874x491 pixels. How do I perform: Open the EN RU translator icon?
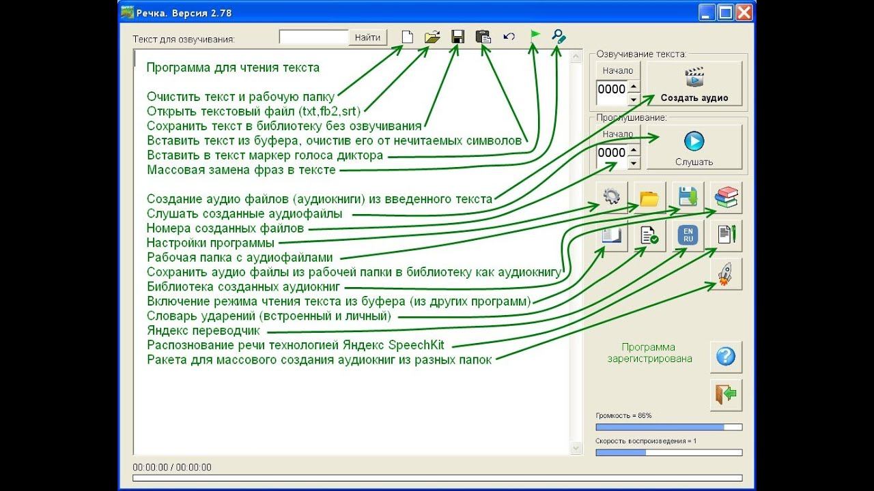(x=688, y=236)
